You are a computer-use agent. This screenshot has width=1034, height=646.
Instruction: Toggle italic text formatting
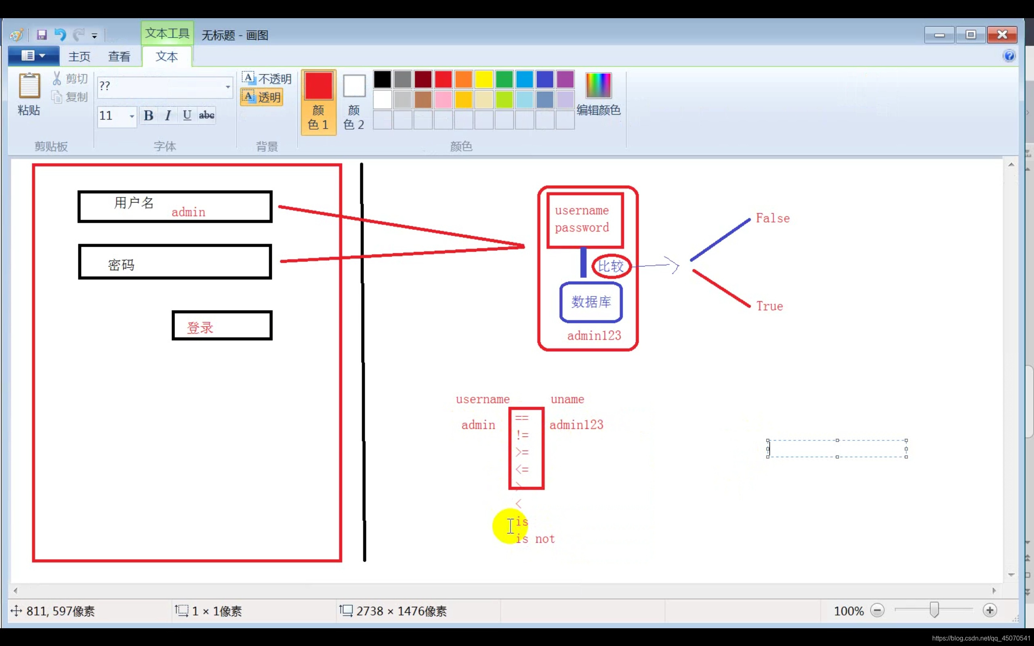168,115
